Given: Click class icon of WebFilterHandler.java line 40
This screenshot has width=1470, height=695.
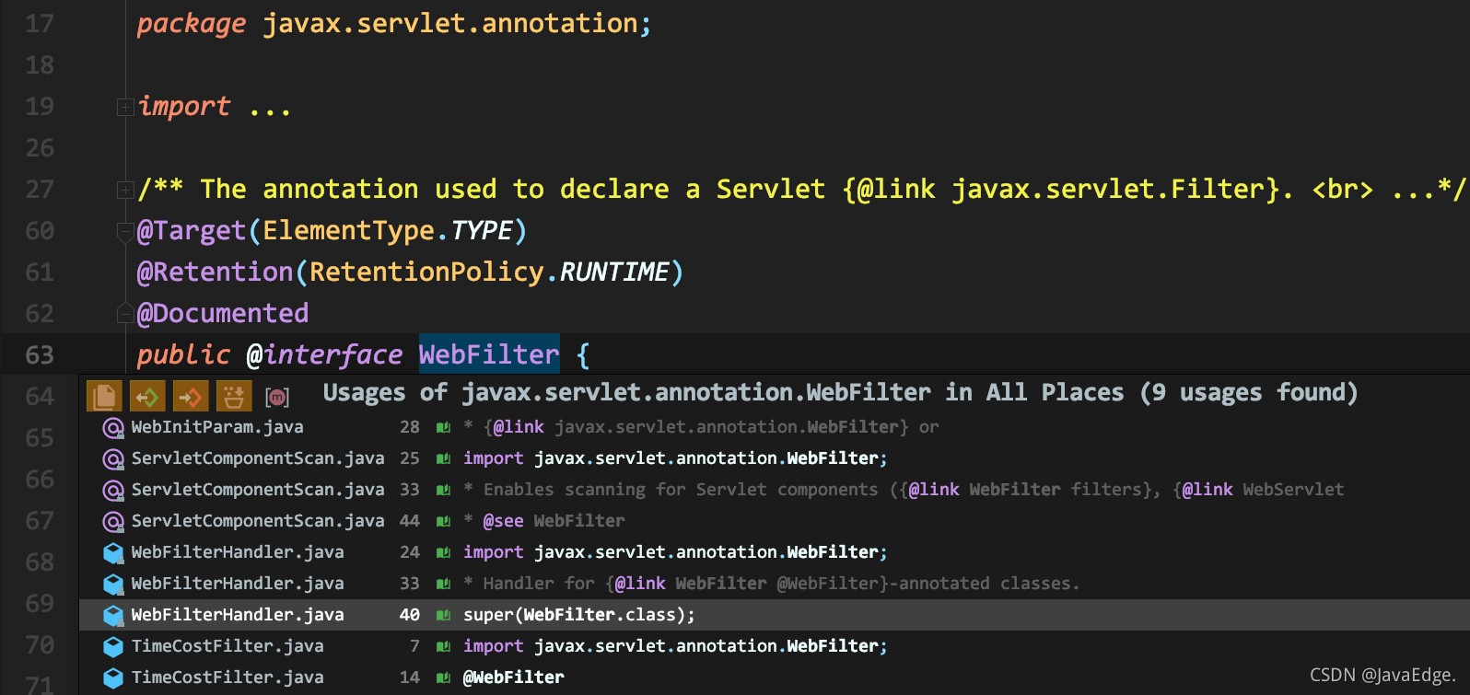Looking at the screenshot, I should (112, 615).
